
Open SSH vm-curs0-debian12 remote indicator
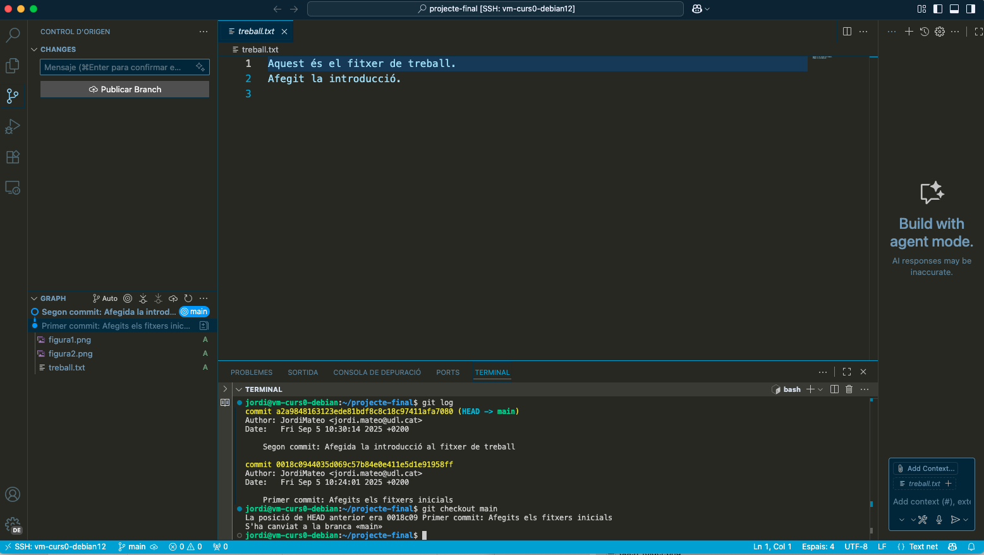[55, 547]
